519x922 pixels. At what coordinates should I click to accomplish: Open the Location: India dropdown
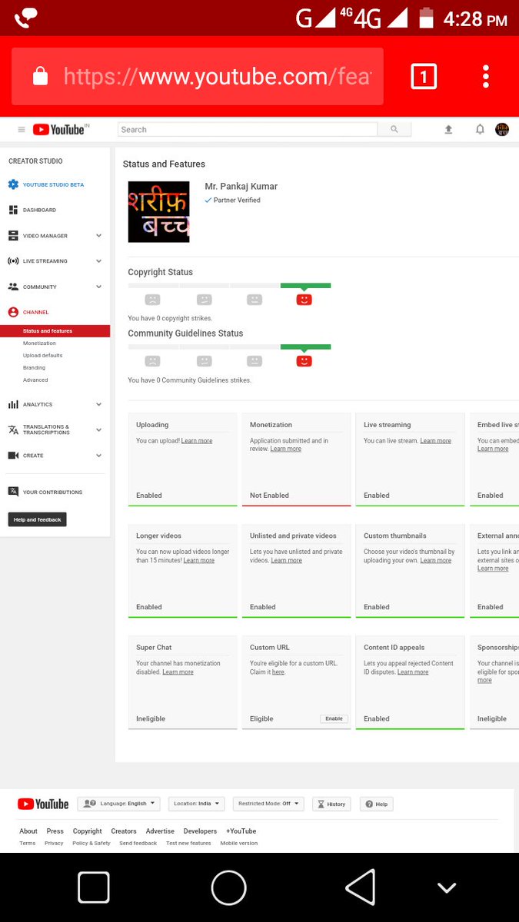197,804
